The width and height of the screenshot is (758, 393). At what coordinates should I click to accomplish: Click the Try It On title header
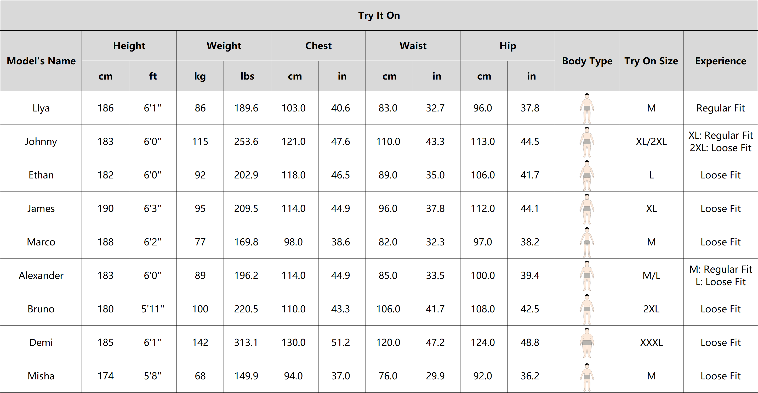[x=379, y=15]
